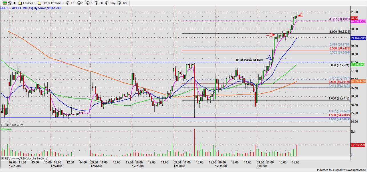This screenshot has width=367, height=172.
Task: Click the green chart window icon
Action: (x=5, y=3)
